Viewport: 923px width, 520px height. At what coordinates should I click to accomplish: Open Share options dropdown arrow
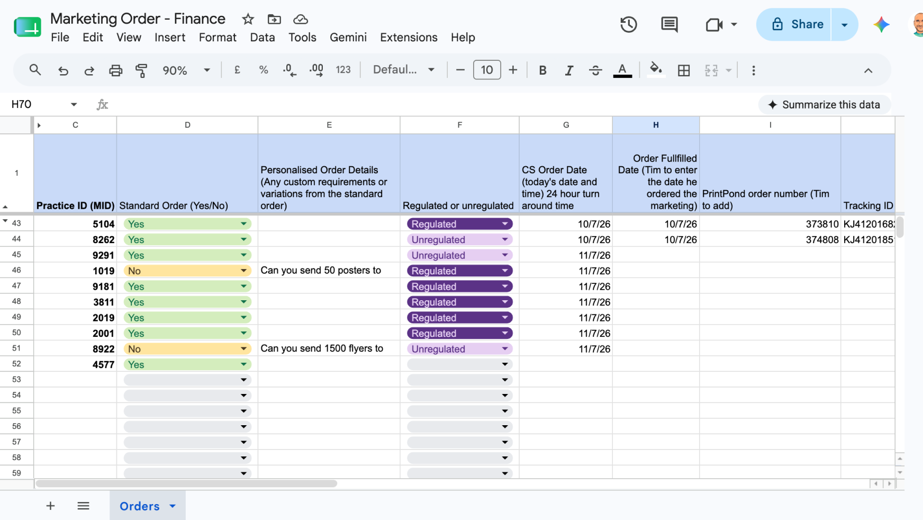pos(845,24)
